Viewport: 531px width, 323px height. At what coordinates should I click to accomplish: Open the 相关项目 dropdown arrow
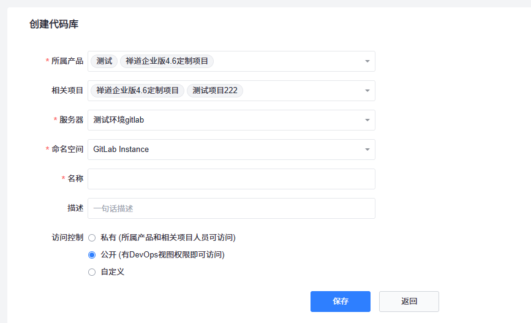tap(367, 91)
